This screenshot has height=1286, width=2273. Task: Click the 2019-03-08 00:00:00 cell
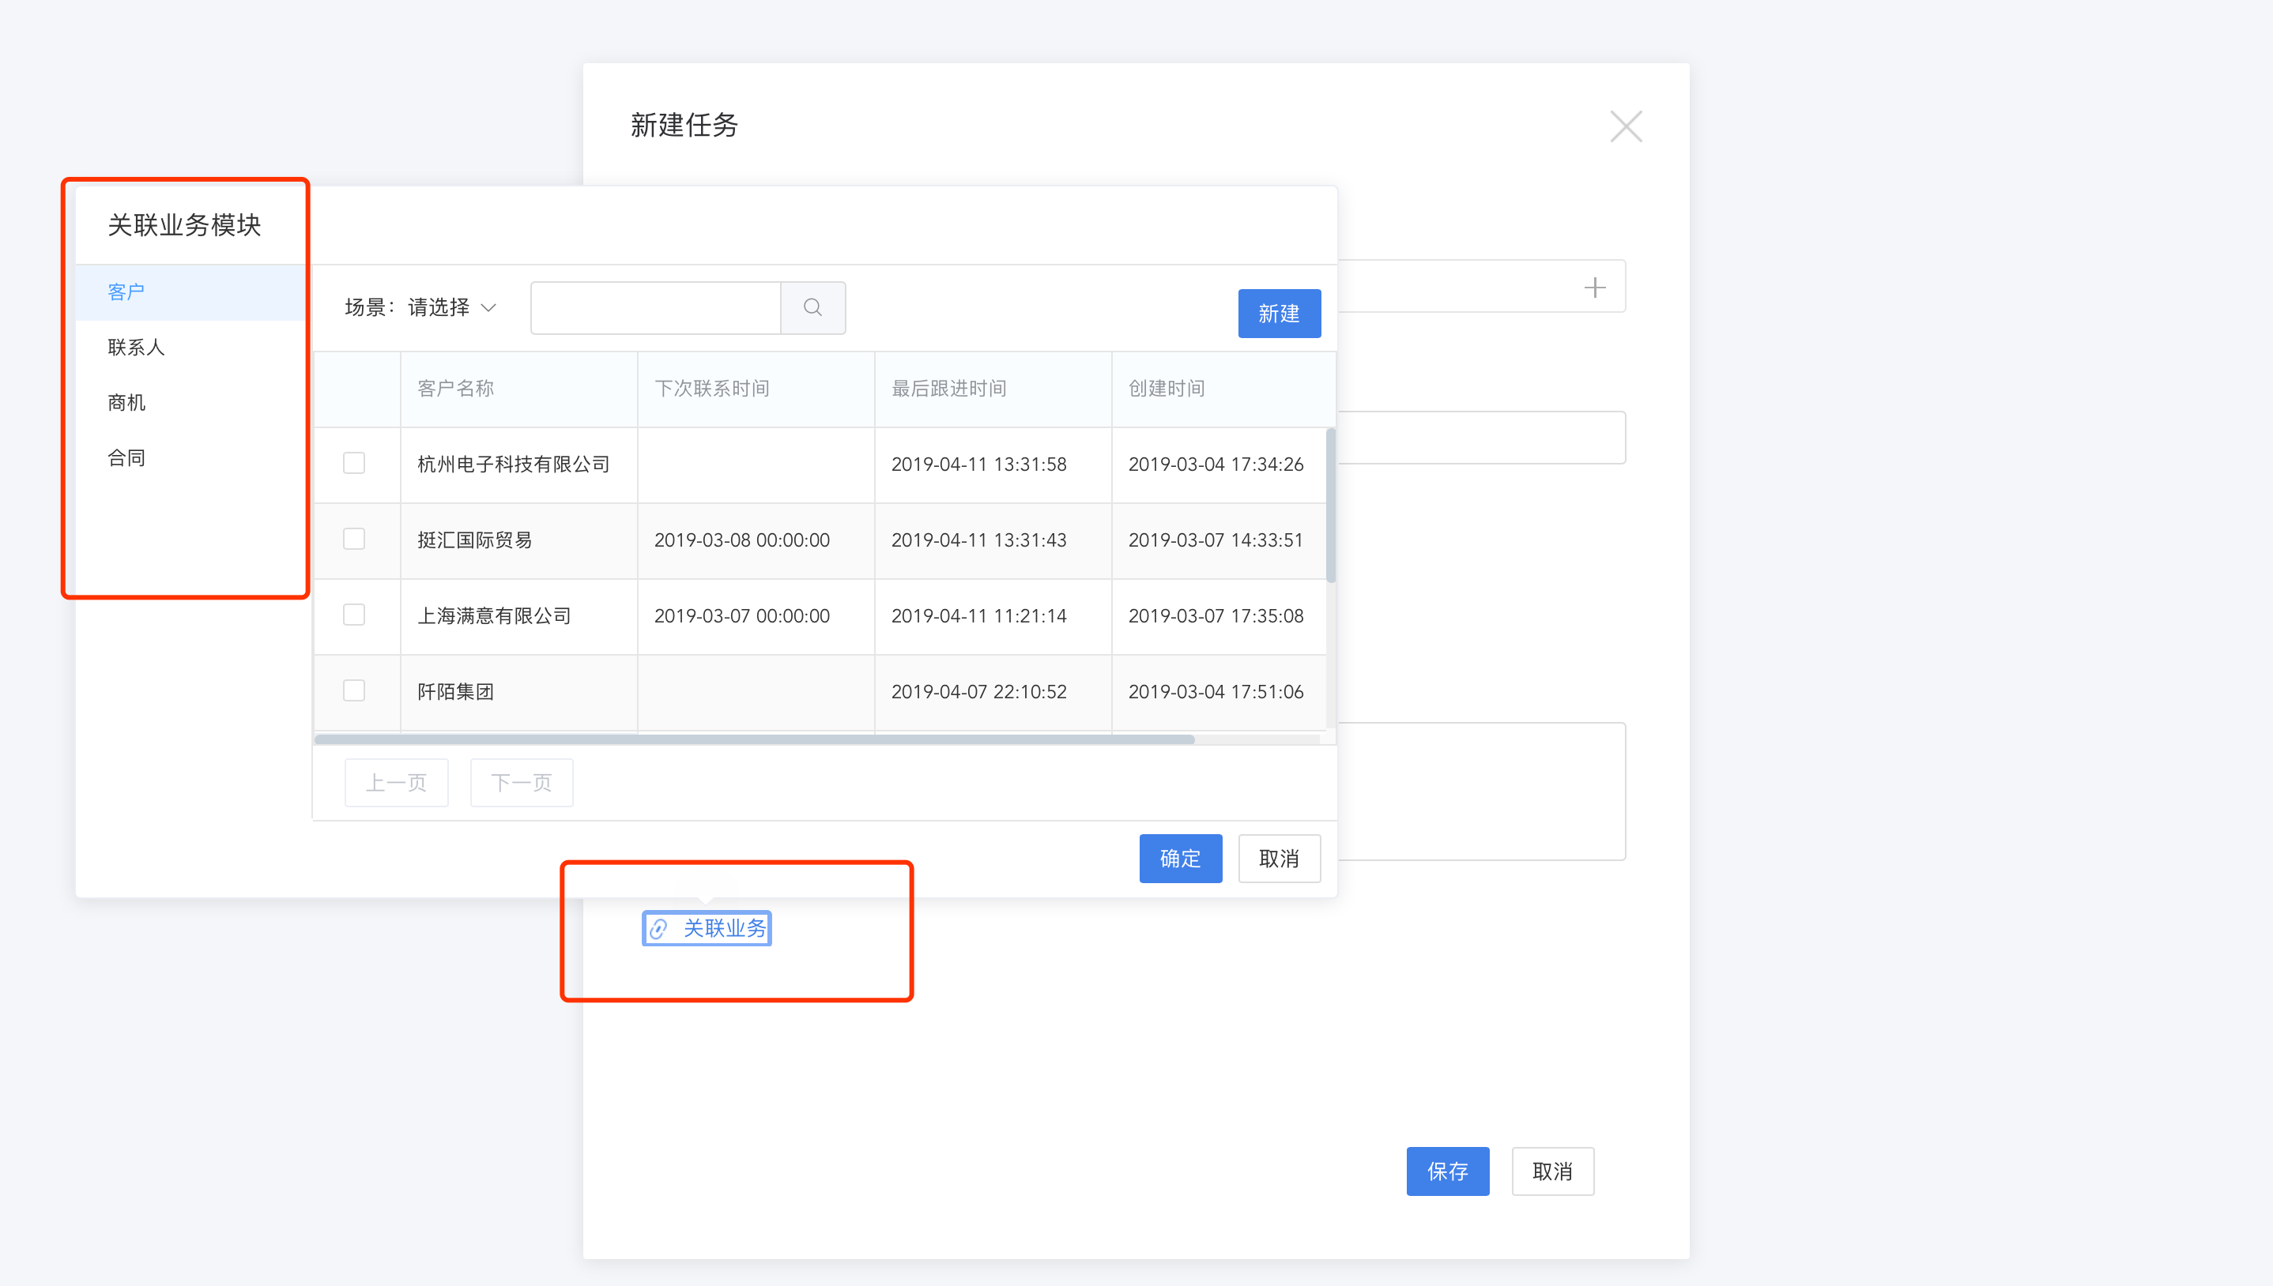(x=756, y=540)
